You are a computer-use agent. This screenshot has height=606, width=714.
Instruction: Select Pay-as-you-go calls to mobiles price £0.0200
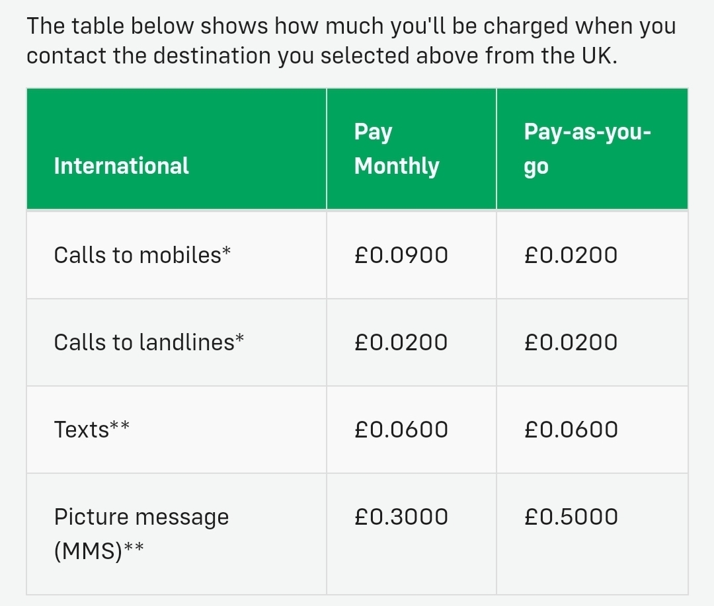(x=571, y=255)
